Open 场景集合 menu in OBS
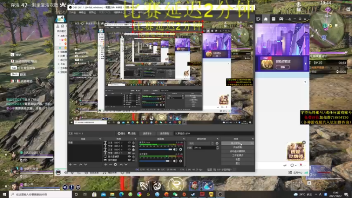 (x=119, y=13)
